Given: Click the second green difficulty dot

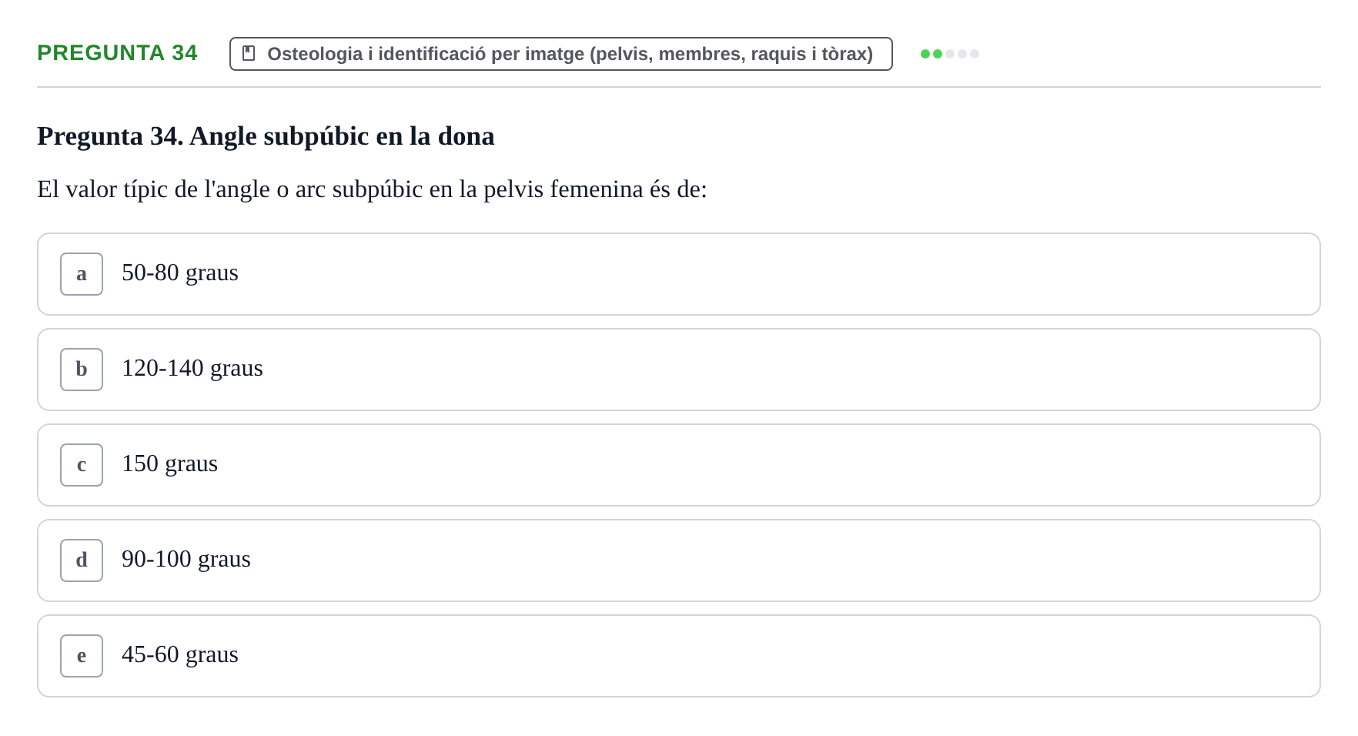Looking at the screenshot, I should coord(938,54).
